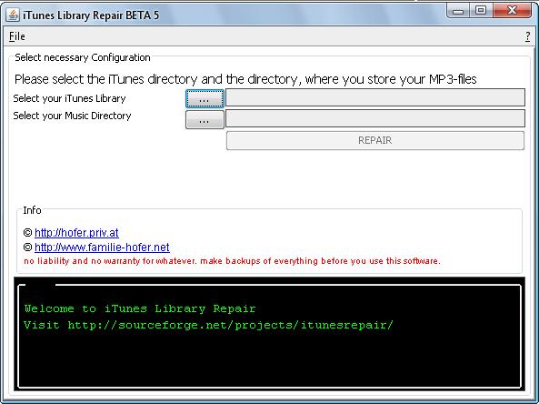Click the red no liability warning text
Screen dimensions: 539x404
pyautogui.click(x=232, y=261)
